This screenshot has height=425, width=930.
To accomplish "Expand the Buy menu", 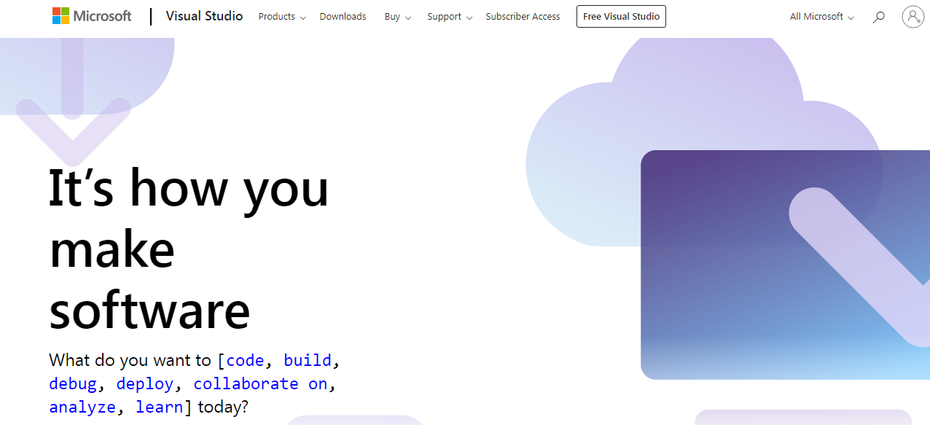I will (398, 17).
